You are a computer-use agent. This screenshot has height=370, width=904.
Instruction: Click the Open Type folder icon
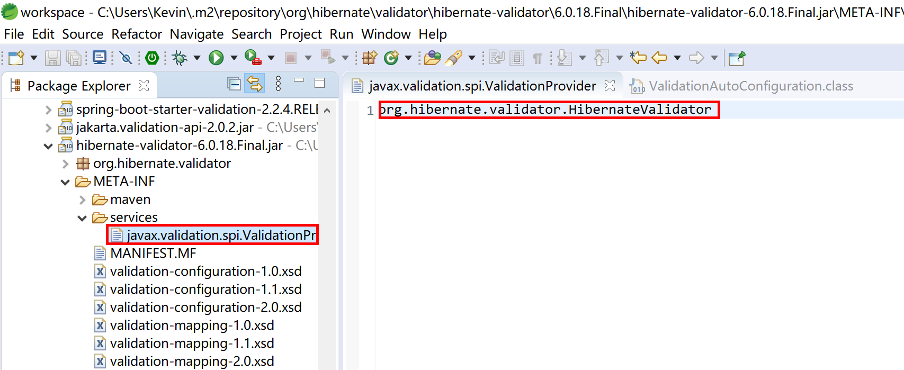432,58
